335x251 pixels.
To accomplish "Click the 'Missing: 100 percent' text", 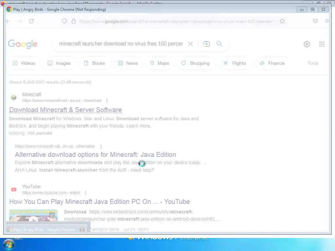I will pyautogui.click(x=30, y=133).
